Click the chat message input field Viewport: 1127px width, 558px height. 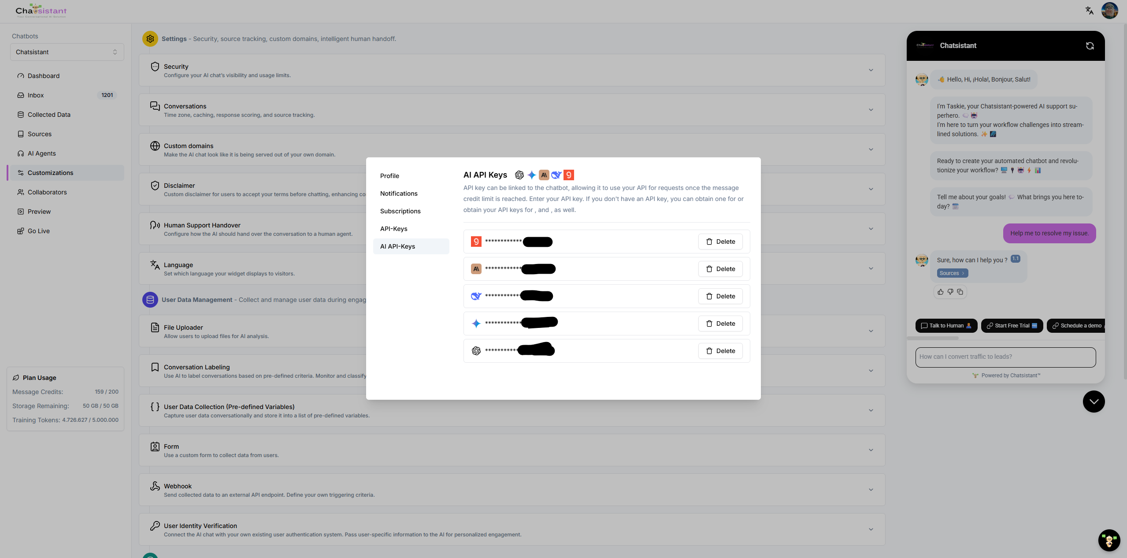1005,357
